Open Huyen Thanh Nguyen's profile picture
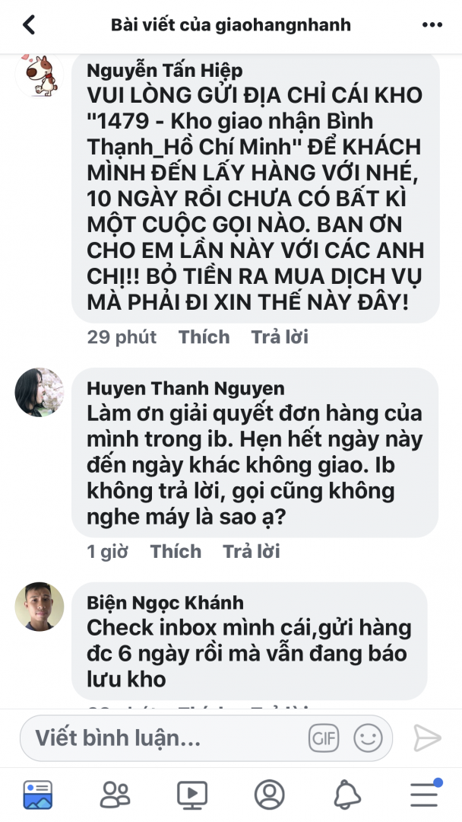Viewport: 462px width, 822px height. click(40, 392)
